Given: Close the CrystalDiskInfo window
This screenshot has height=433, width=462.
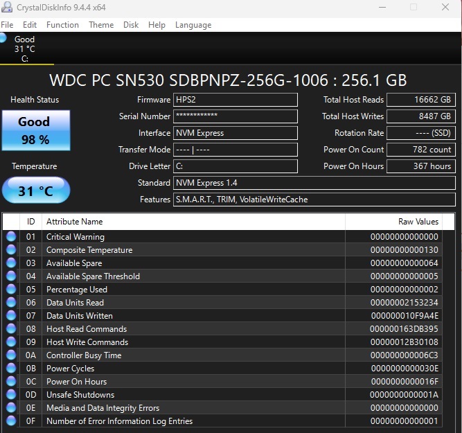Looking at the screenshot, I should 445,7.
